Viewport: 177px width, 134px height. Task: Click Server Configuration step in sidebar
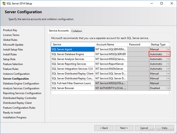[16, 79]
